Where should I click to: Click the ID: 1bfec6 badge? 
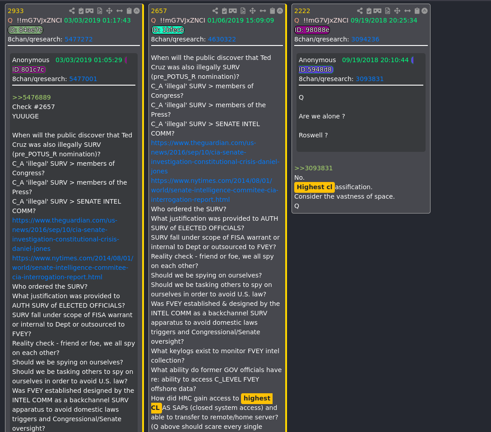click(x=168, y=30)
